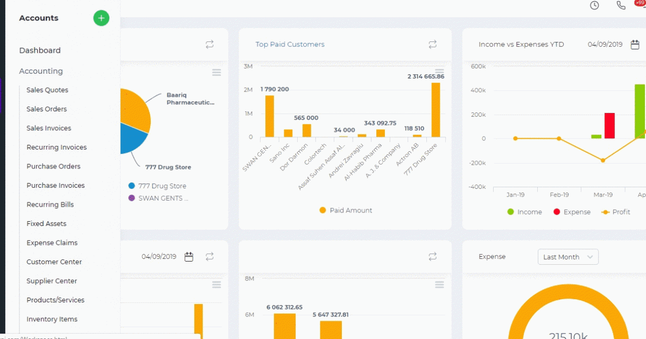The width and height of the screenshot is (646, 339).
Task: Collapse the Accounting section
Action: [x=41, y=71]
